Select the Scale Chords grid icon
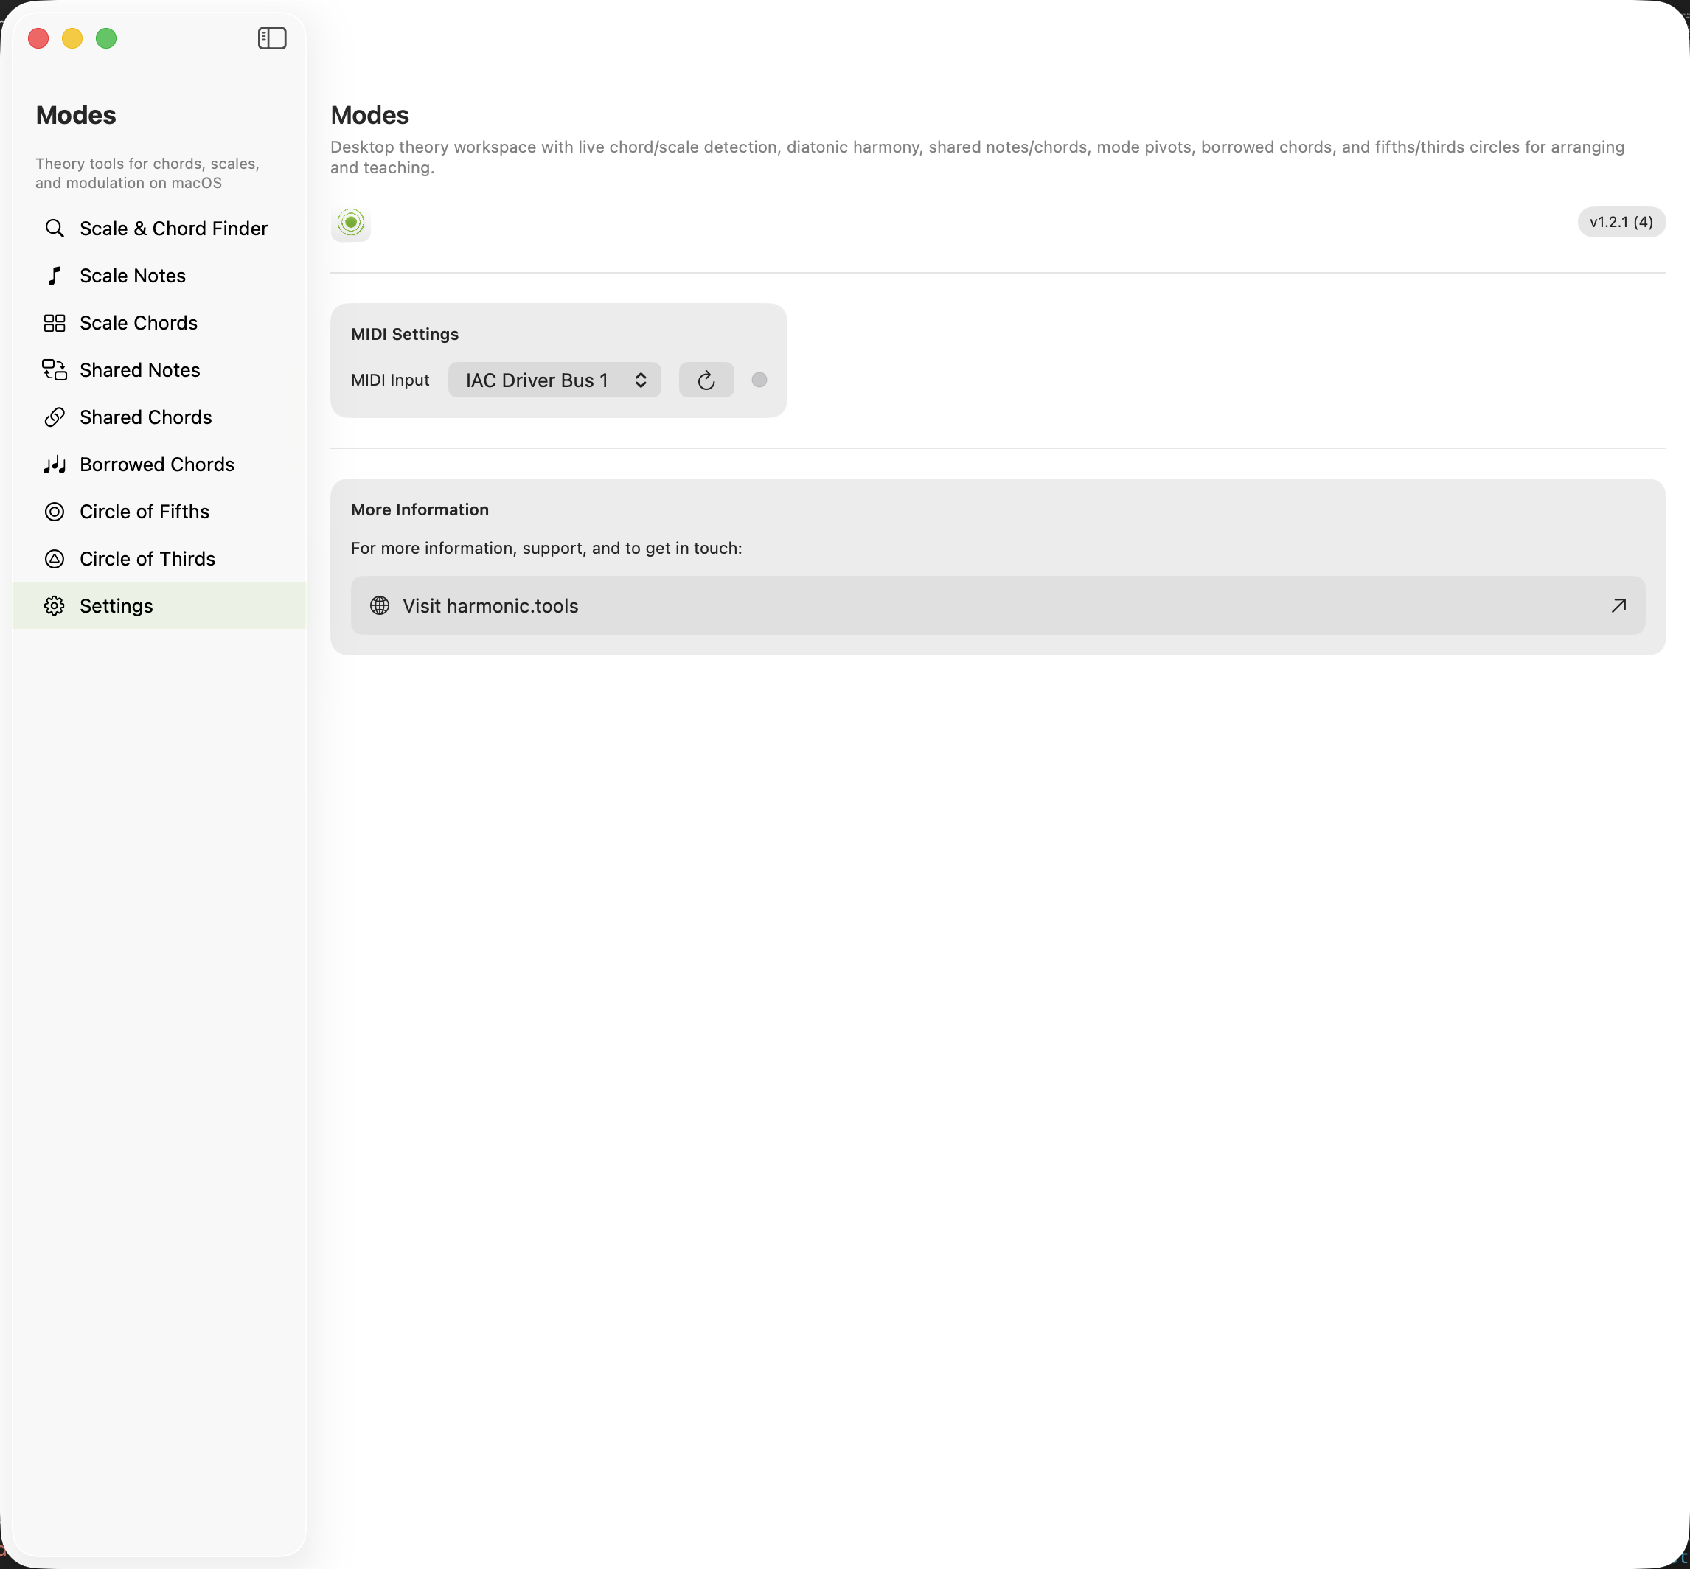The image size is (1690, 1569). [55, 323]
